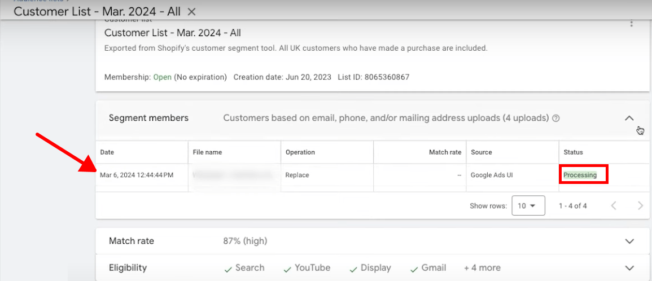652x281 pixels.
Task: Click the Match rate column header
Action: coord(445,152)
